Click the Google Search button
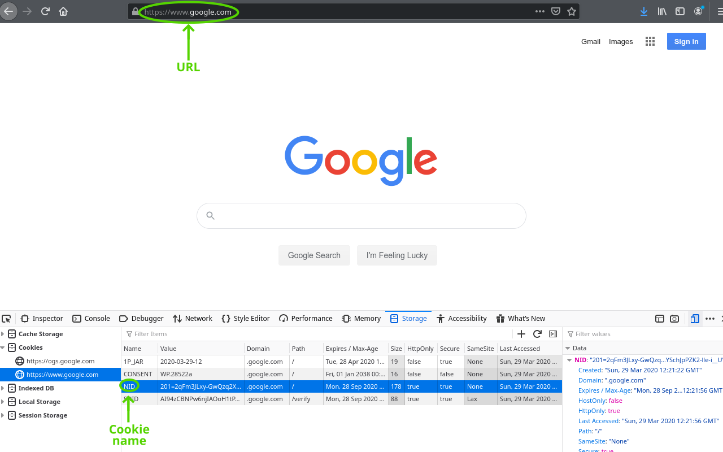This screenshot has height=452, width=723. pyautogui.click(x=314, y=255)
